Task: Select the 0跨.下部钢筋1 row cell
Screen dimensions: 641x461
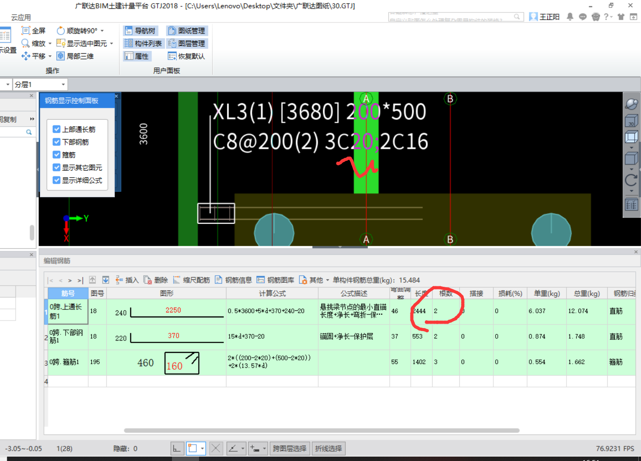Action: pyautogui.click(x=68, y=337)
